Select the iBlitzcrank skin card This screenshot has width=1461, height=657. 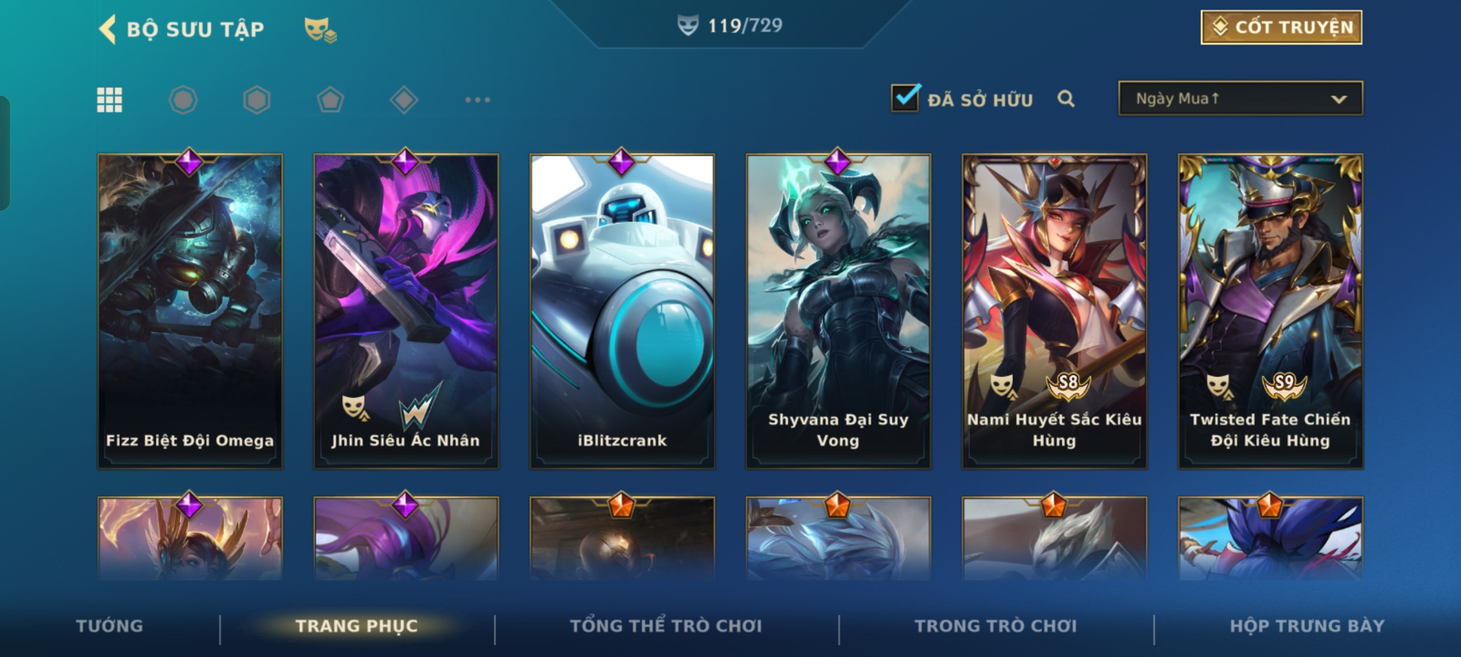[x=622, y=311]
